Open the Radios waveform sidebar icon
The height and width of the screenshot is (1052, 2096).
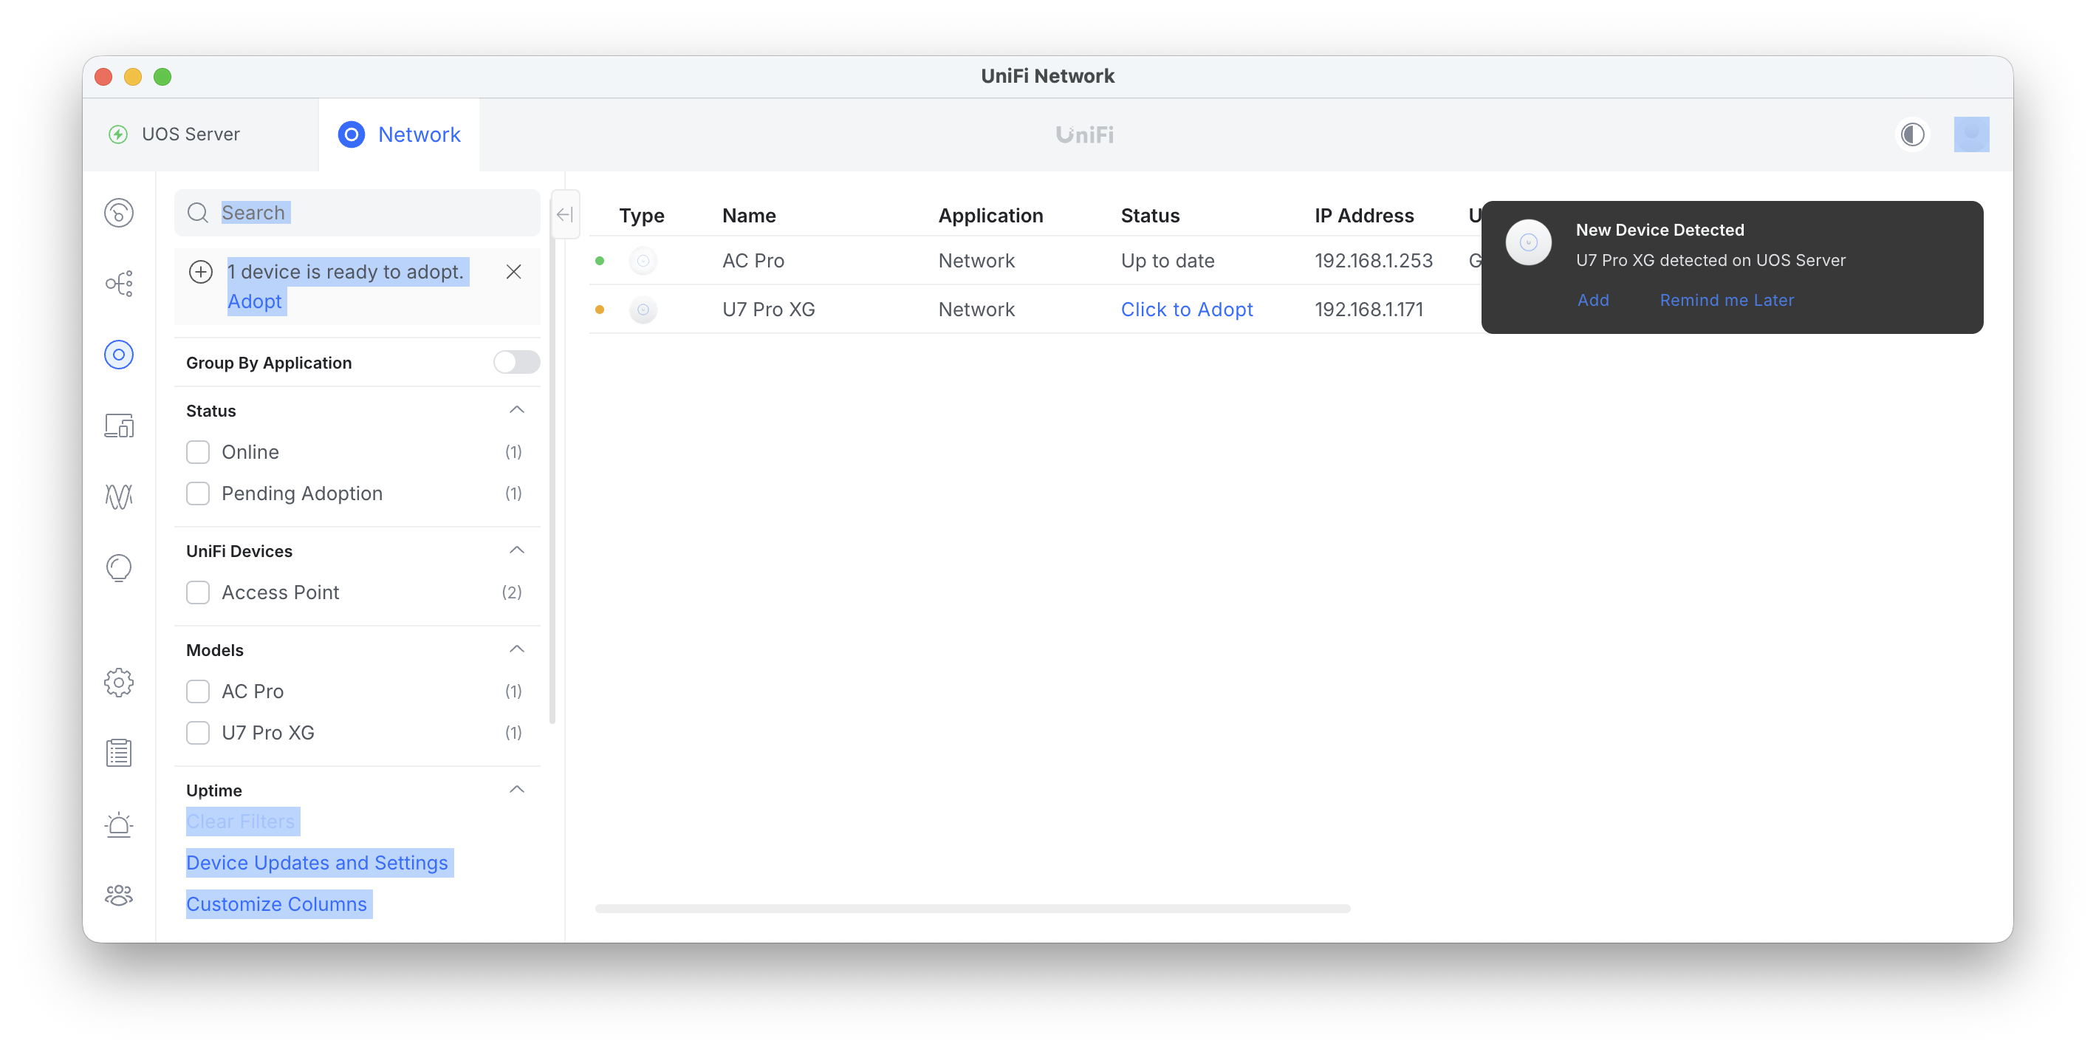click(119, 496)
